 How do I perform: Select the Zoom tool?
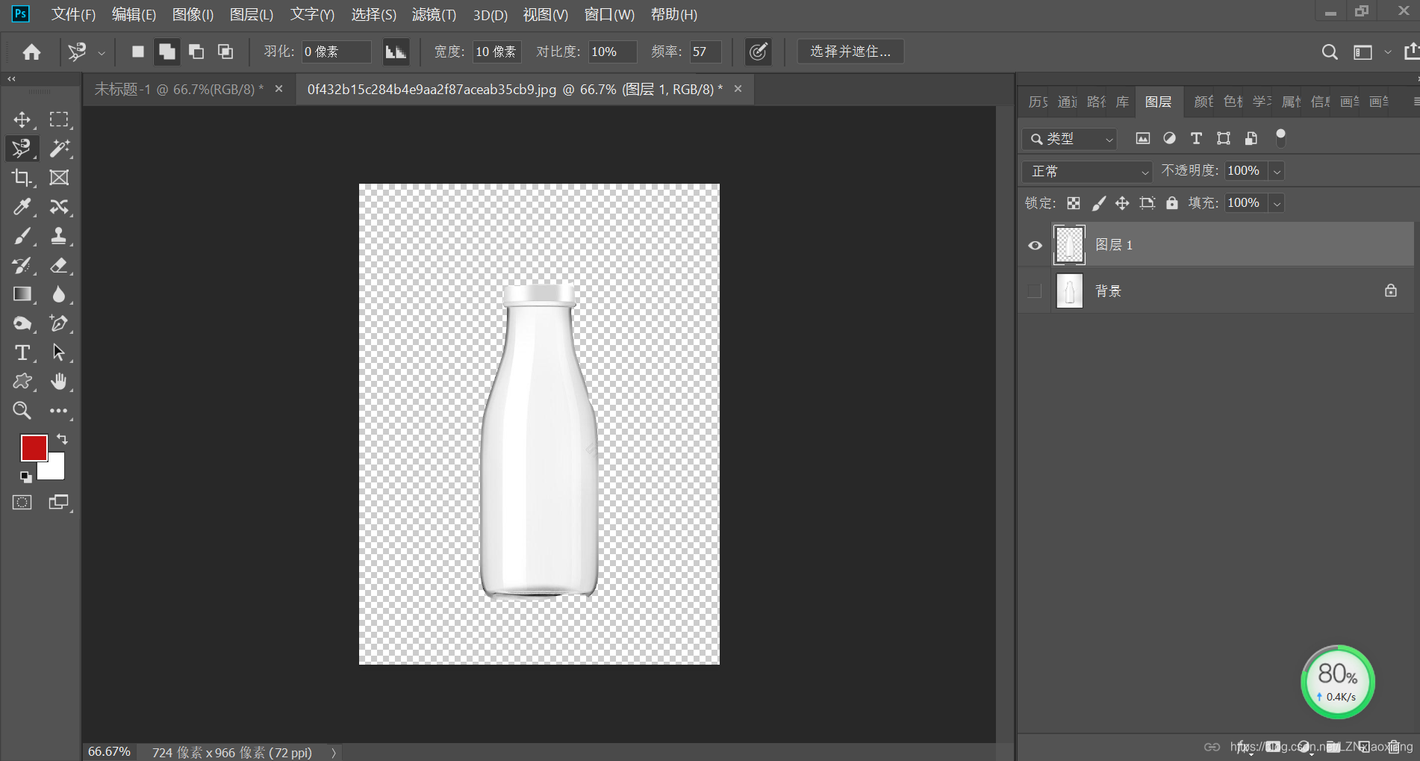pos(22,411)
